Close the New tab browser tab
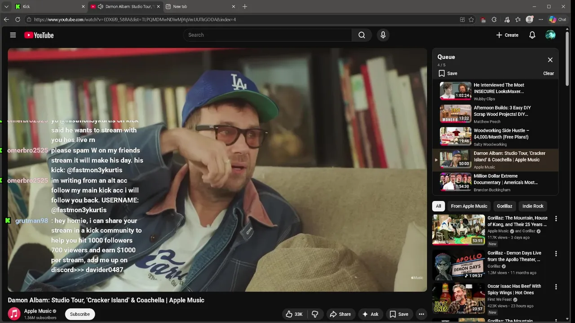 [233, 7]
